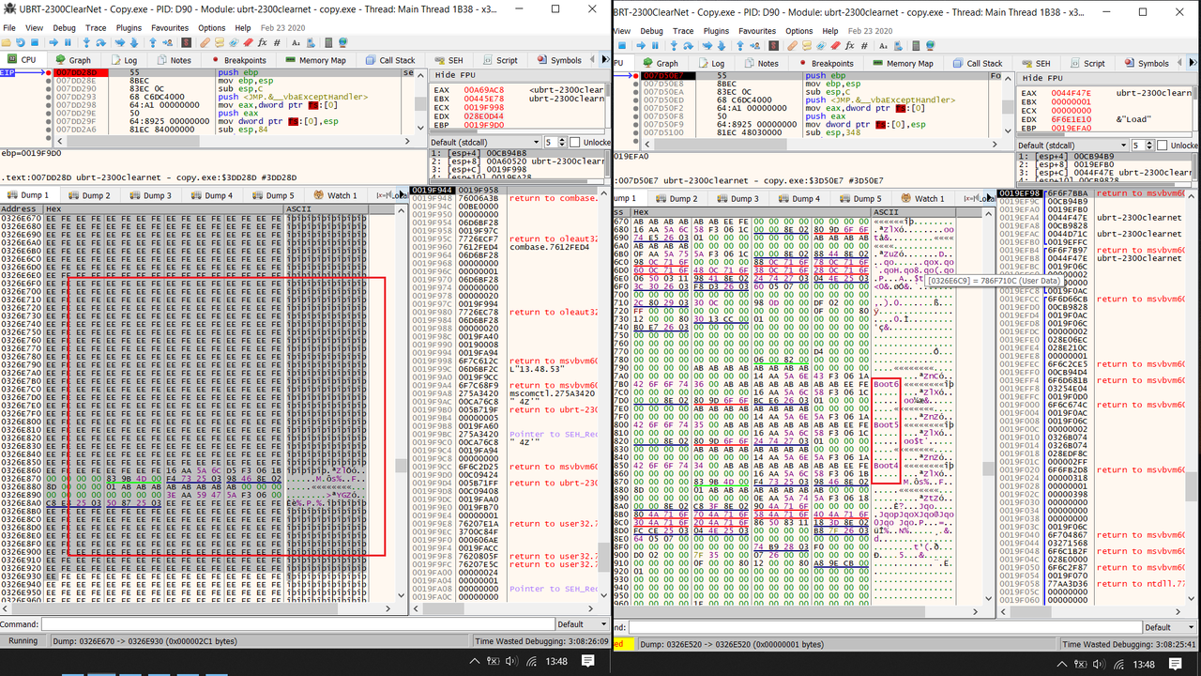Open Bookmarks icon in left window toolbar

click(x=248, y=43)
